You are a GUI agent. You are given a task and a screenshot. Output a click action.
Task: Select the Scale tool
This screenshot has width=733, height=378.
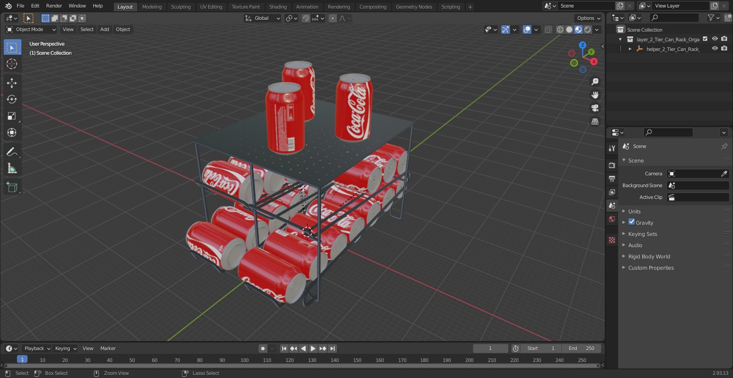click(12, 116)
